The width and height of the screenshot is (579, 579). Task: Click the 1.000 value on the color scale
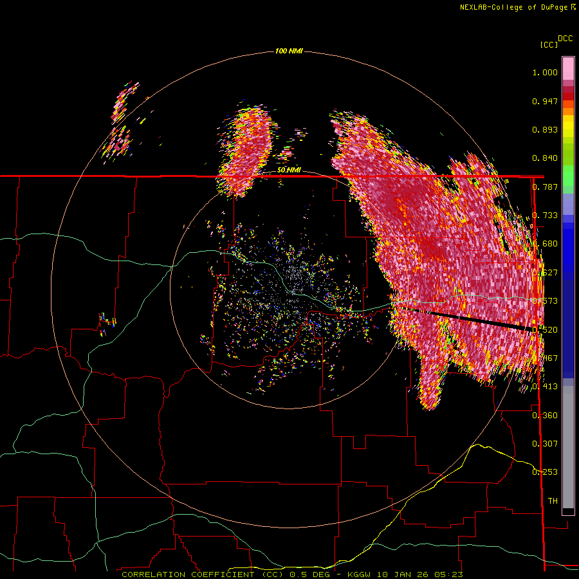coord(545,72)
